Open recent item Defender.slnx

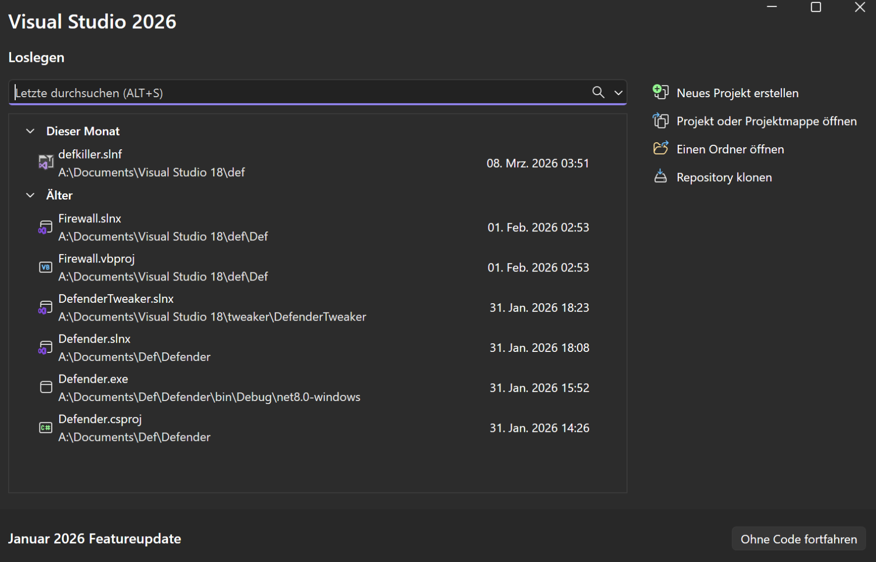coord(318,348)
